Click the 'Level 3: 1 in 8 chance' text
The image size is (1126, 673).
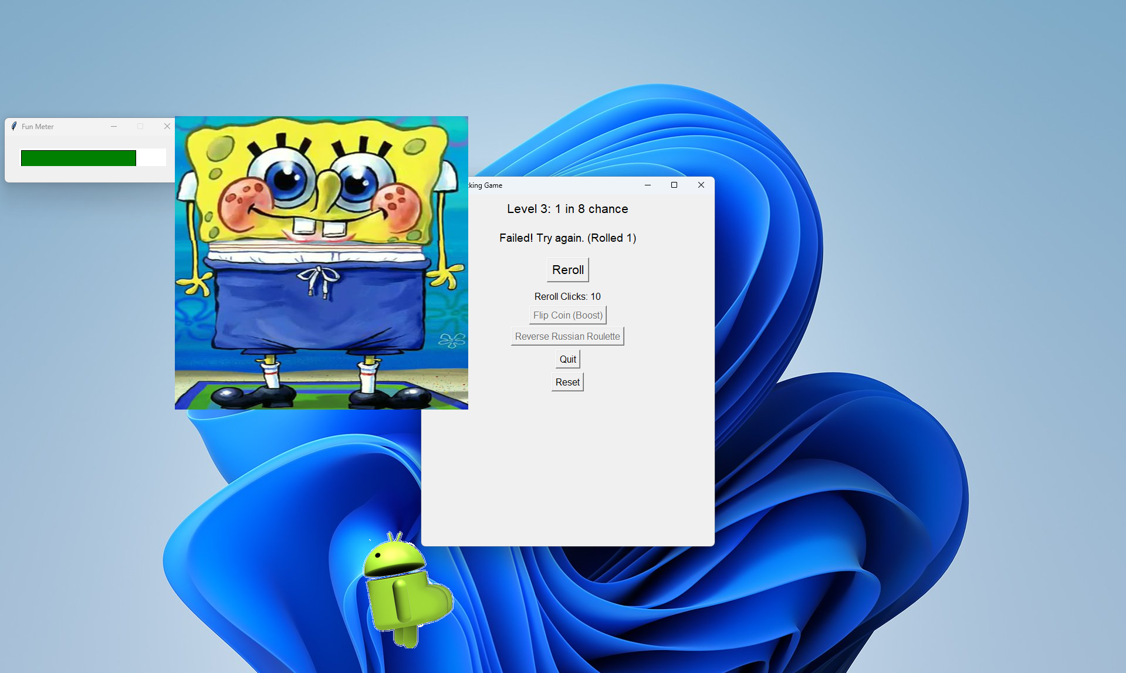(567, 209)
